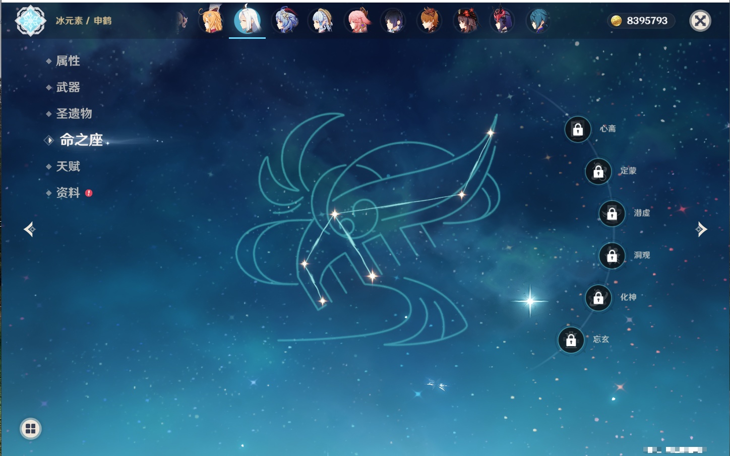
Task: Pick the orange-haired character avatar
Action: click(430, 21)
